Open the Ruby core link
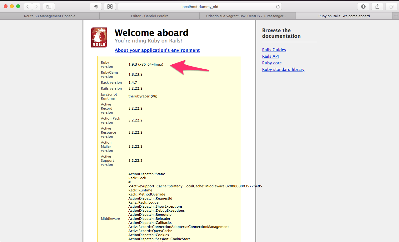Viewport: 399px width, 242px height. coord(272,63)
